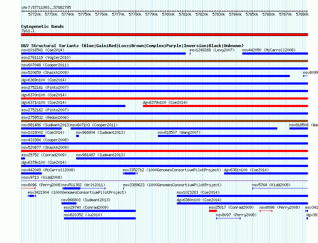Screen dimensions: 318x243
Task: Select the esv1249268 (Levy2007) variant label
Action: pyautogui.click(x=212, y=50)
